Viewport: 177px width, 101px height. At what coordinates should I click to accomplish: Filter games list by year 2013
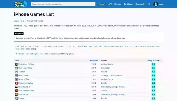pos(111,46)
